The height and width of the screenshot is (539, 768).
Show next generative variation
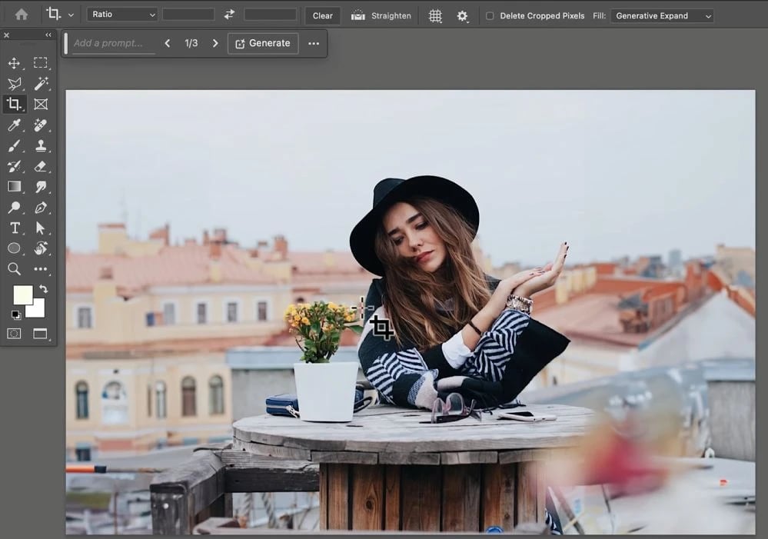click(215, 43)
